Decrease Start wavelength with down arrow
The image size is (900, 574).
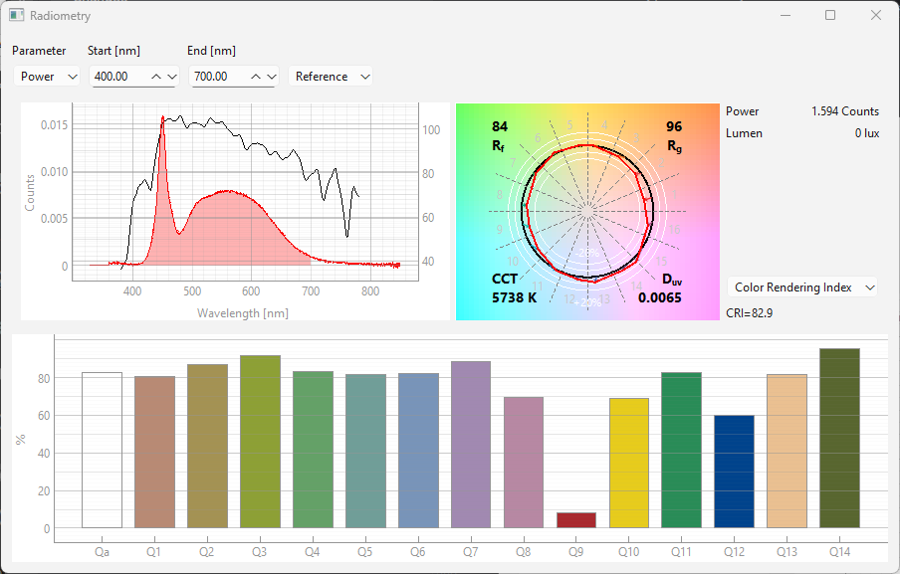(x=171, y=77)
